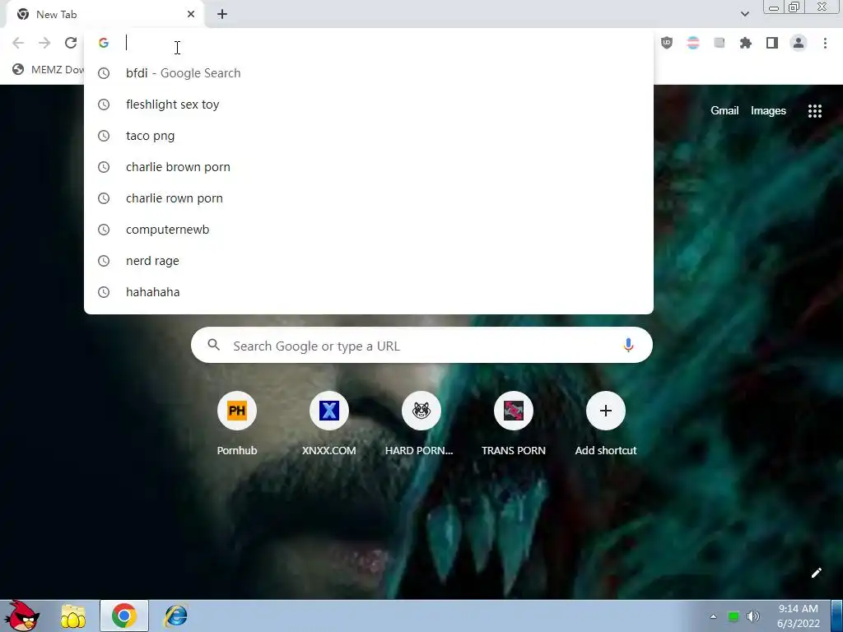Open the MEMZ bookmark in bookmarks bar
This screenshot has width=843, height=632.
pos(49,69)
